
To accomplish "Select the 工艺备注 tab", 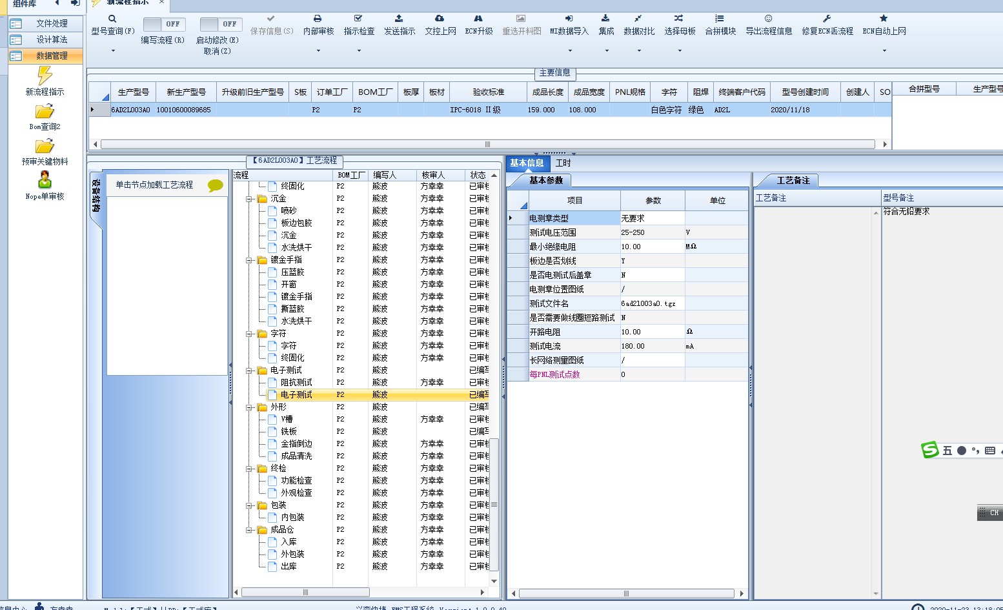I will point(793,181).
